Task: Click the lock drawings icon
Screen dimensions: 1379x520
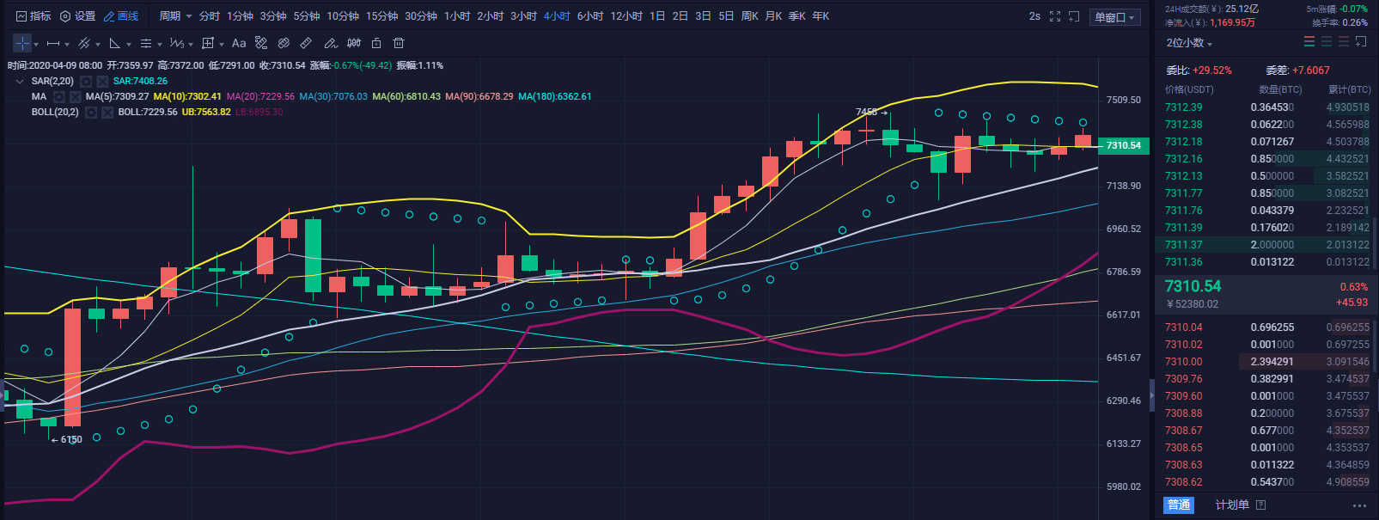Action: (376, 43)
